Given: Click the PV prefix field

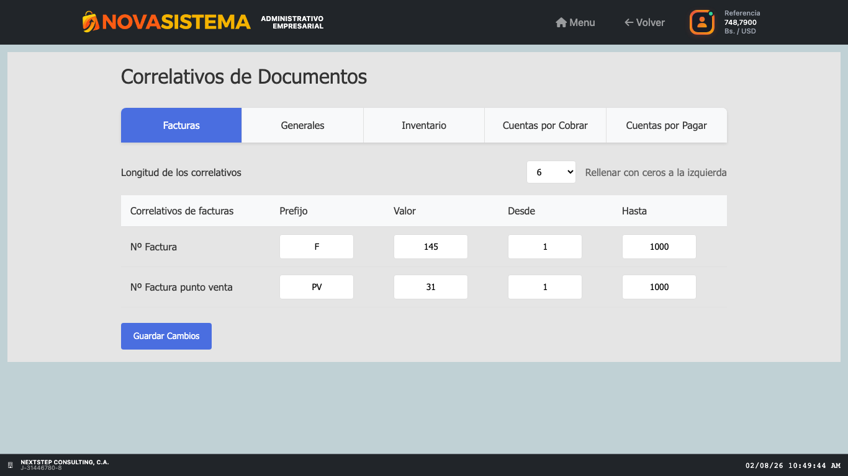Looking at the screenshot, I should pos(317,287).
